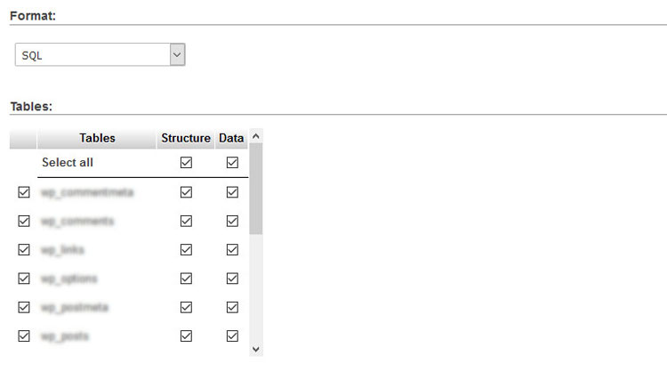Image resolution: width=667 pixels, height=380 pixels.
Task: Click the dropdown arrow beside SQL
Action: tap(177, 55)
